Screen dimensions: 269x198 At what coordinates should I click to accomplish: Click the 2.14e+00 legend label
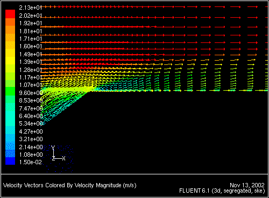click(31, 147)
